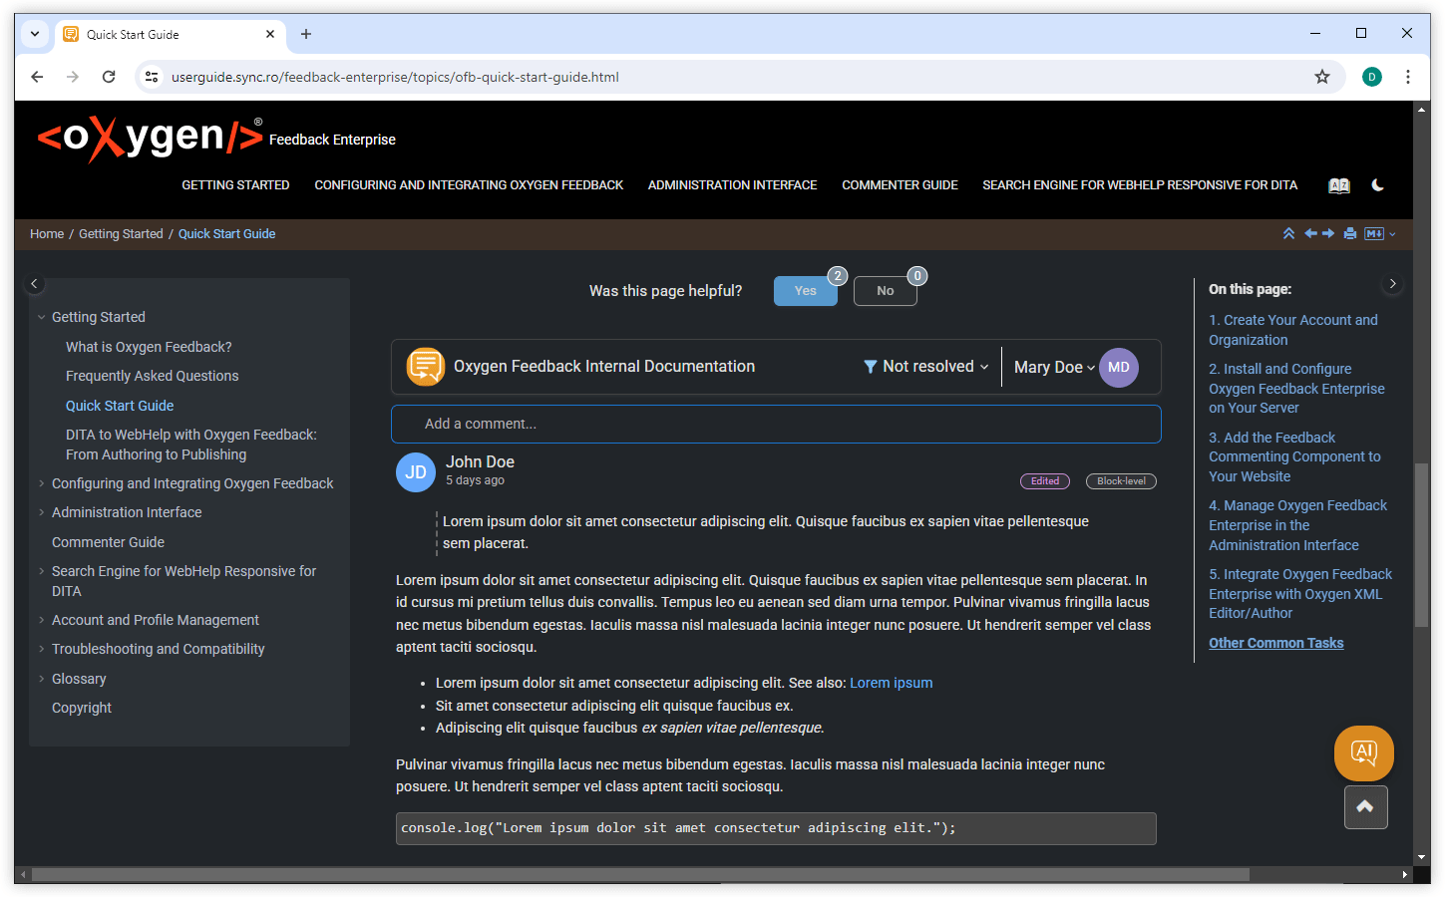This screenshot has width=1446, height=897.
Task: Open the A-Z index book icon
Action: point(1338,185)
